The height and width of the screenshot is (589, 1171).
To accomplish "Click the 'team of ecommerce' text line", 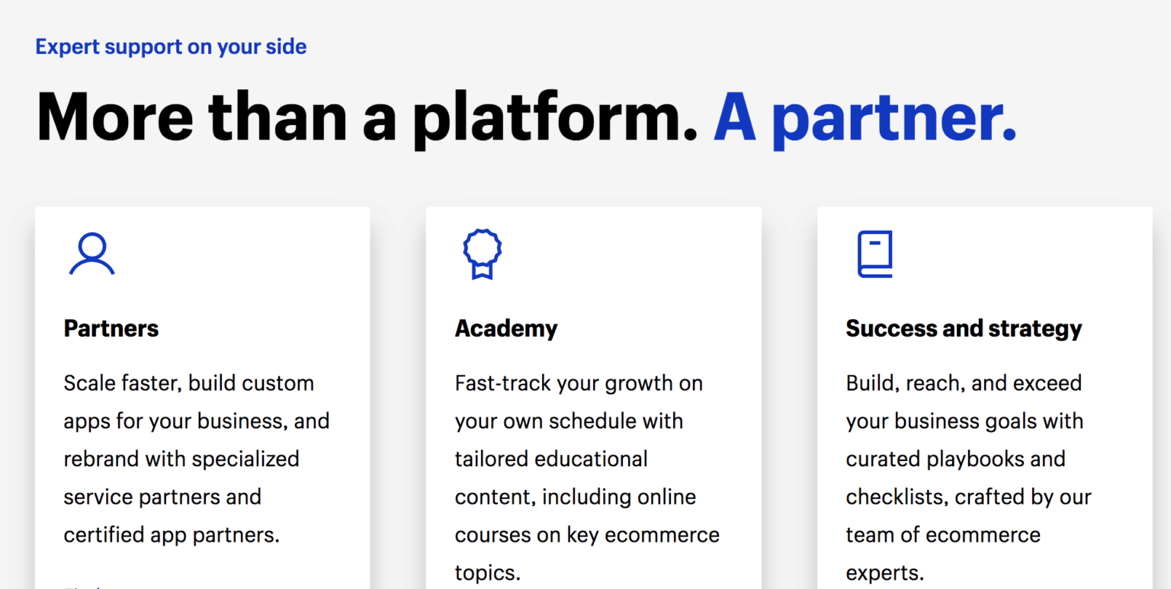I will [x=943, y=535].
